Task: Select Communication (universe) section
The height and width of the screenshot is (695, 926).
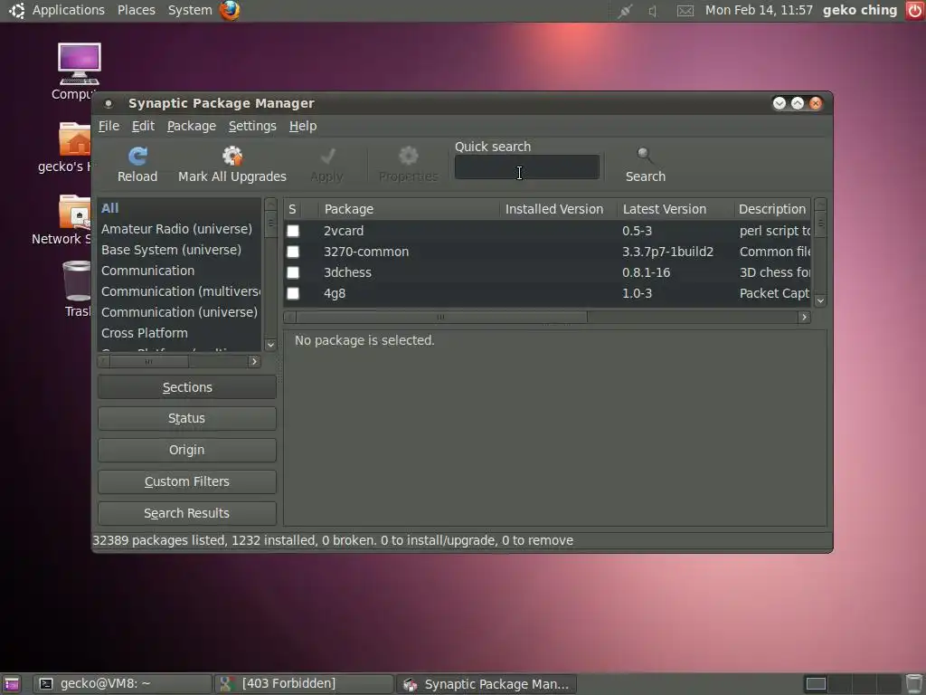Action: point(179,312)
